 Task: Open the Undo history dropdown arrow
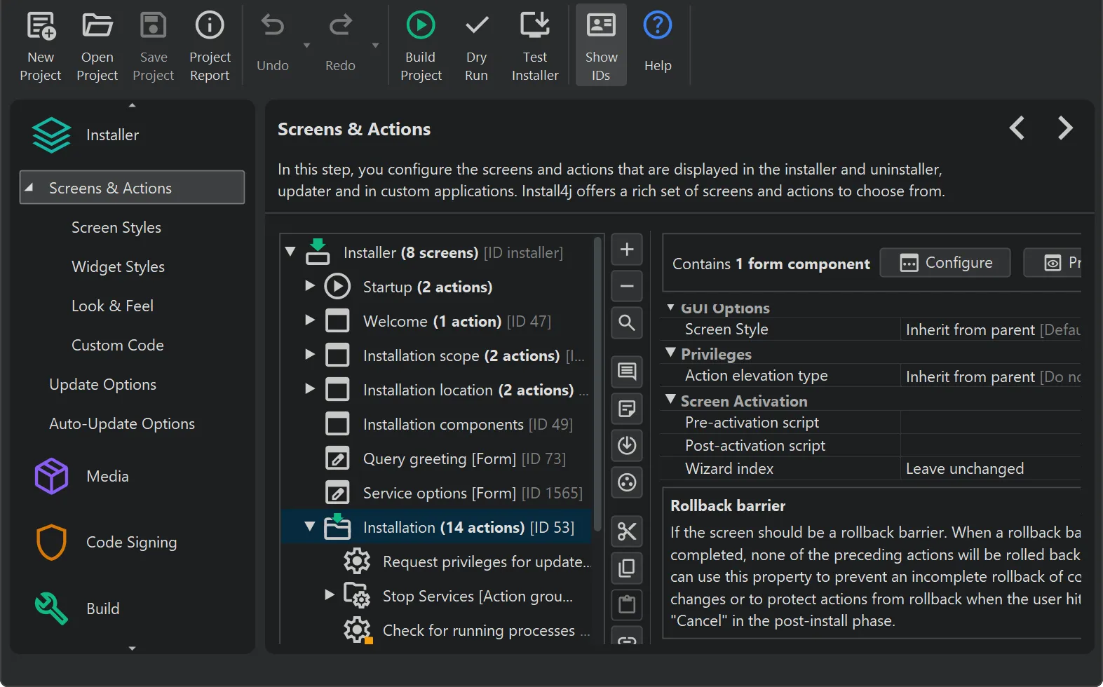tap(306, 46)
